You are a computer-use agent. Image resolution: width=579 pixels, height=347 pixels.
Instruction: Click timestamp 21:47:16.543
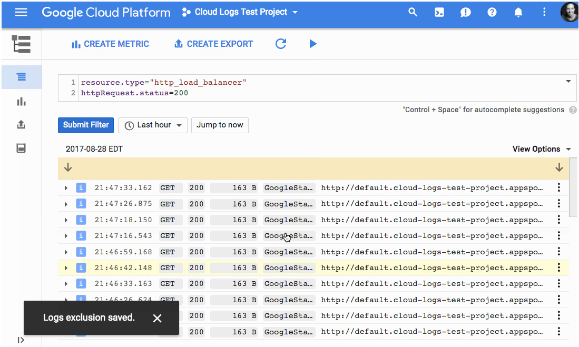(x=123, y=235)
